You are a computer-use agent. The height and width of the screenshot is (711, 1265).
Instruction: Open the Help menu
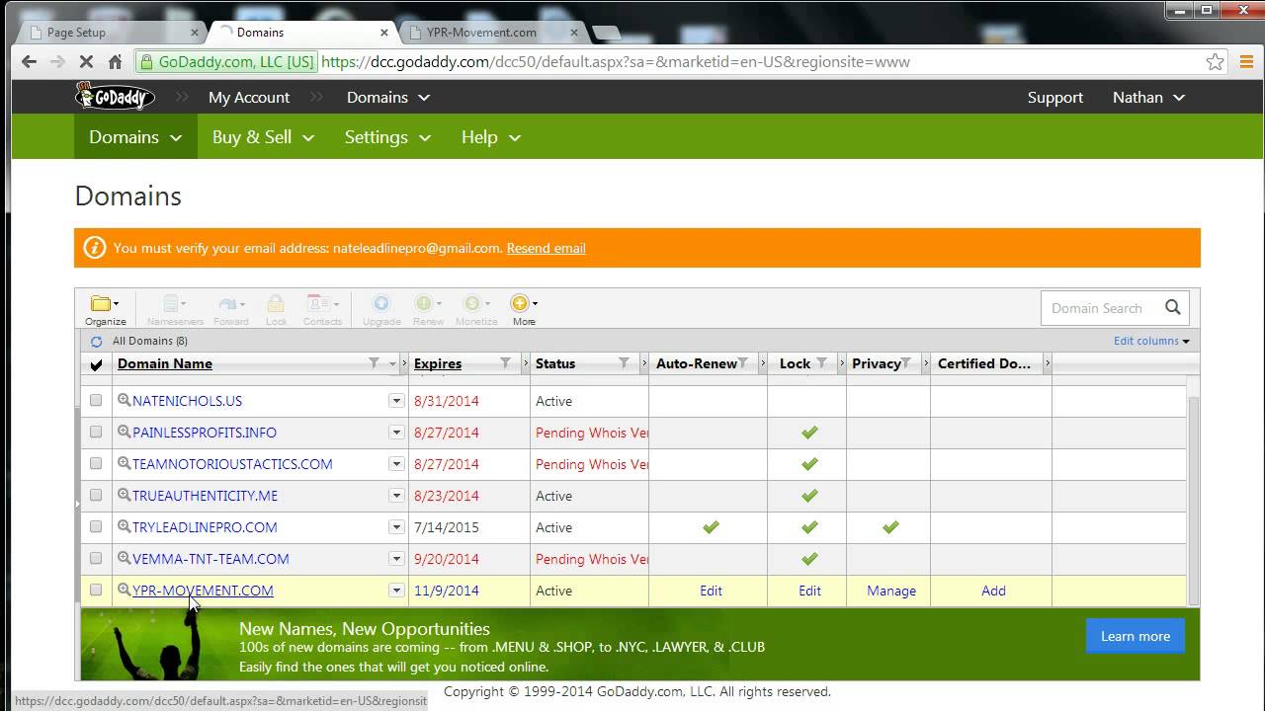490,137
